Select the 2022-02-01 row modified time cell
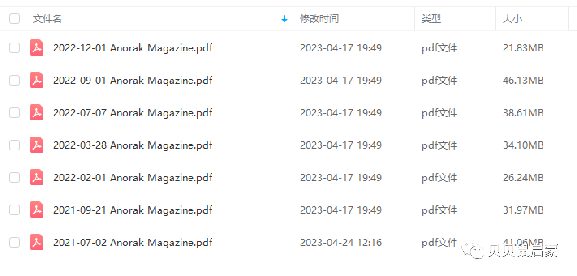The height and width of the screenshot is (276, 577). [341, 178]
